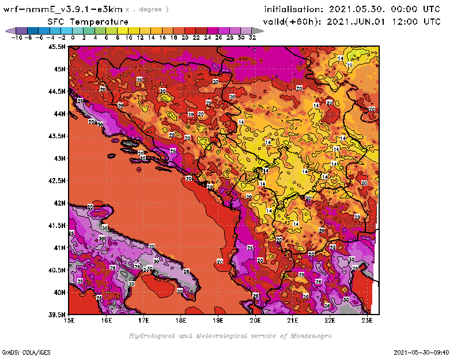Click the '18E' longitude axis label
Viewport: 461px width, 356px height.
pos(181,320)
